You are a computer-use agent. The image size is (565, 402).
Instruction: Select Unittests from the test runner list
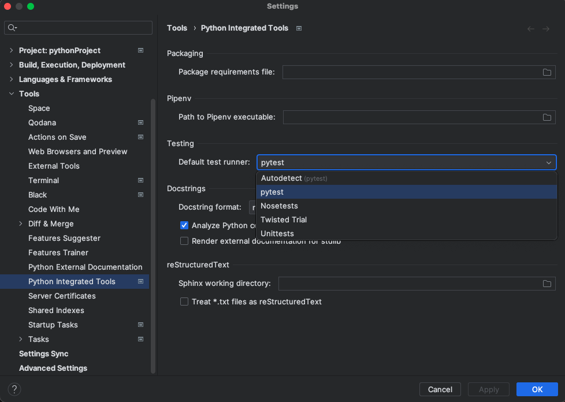point(277,233)
